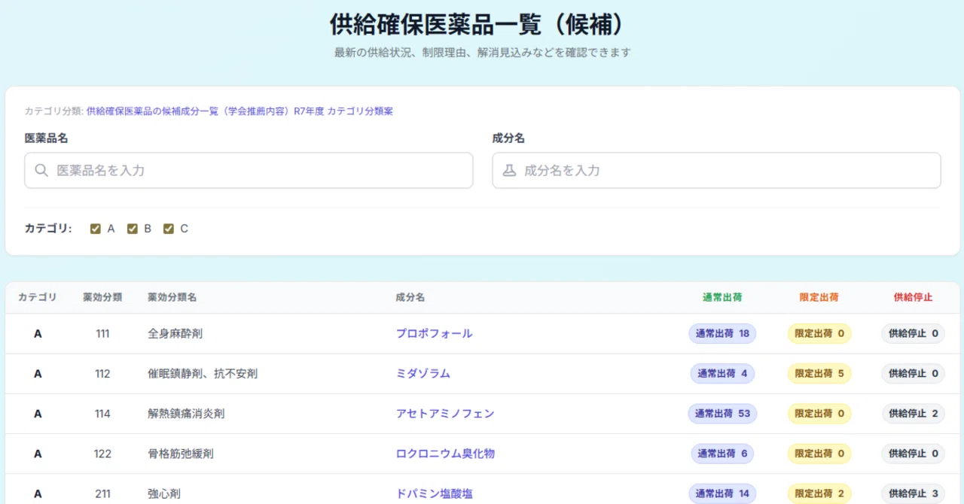Open the アセトアミノフェン ingredient link
Image resolution: width=964 pixels, height=504 pixels.
[x=445, y=413]
